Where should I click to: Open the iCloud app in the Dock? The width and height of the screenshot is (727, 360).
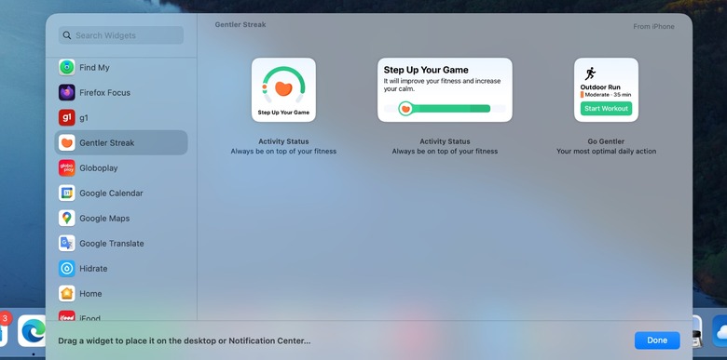click(720, 330)
